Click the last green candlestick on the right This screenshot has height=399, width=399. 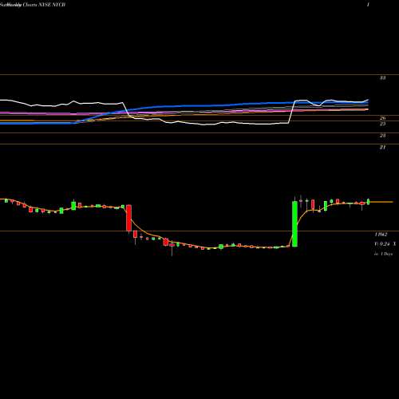click(x=369, y=202)
